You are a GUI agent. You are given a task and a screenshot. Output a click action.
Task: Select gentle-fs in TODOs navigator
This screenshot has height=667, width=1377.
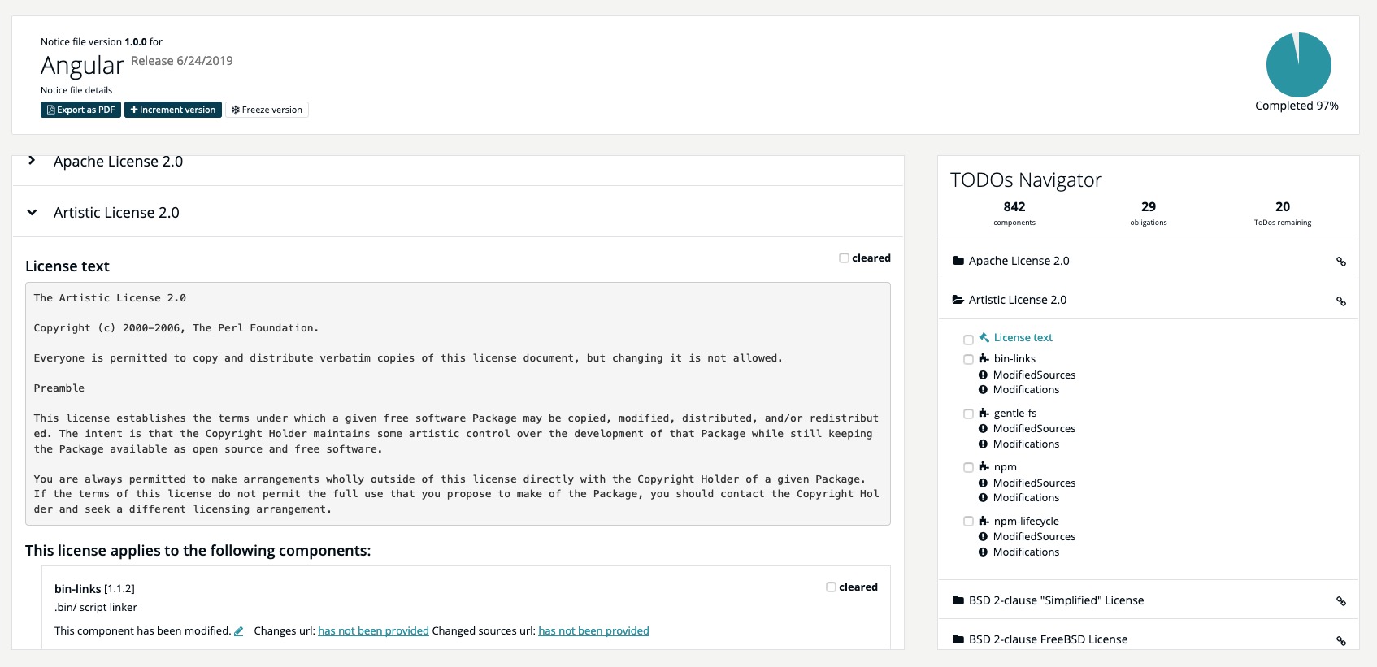point(1015,414)
